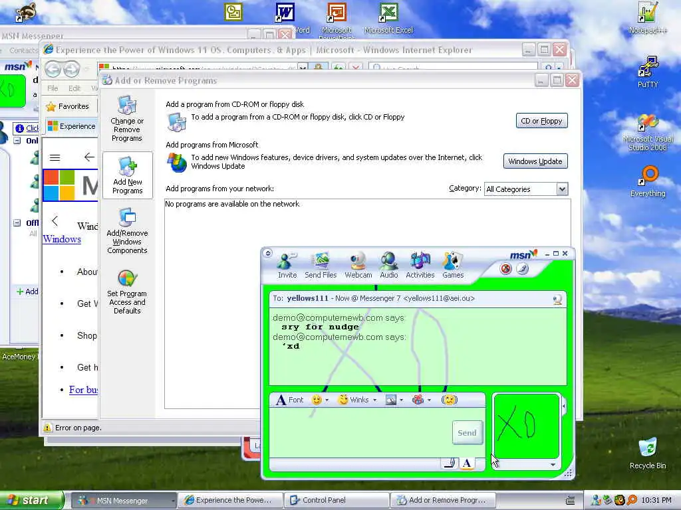The image size is (681, 510).
Task: Click the Send button in chat
Action: [x=467, y=433]
